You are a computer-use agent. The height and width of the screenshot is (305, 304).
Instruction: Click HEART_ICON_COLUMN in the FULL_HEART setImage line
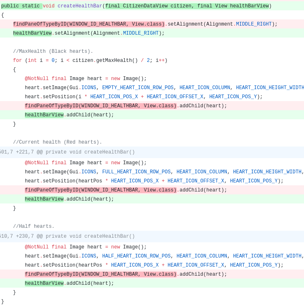[202, 172]
